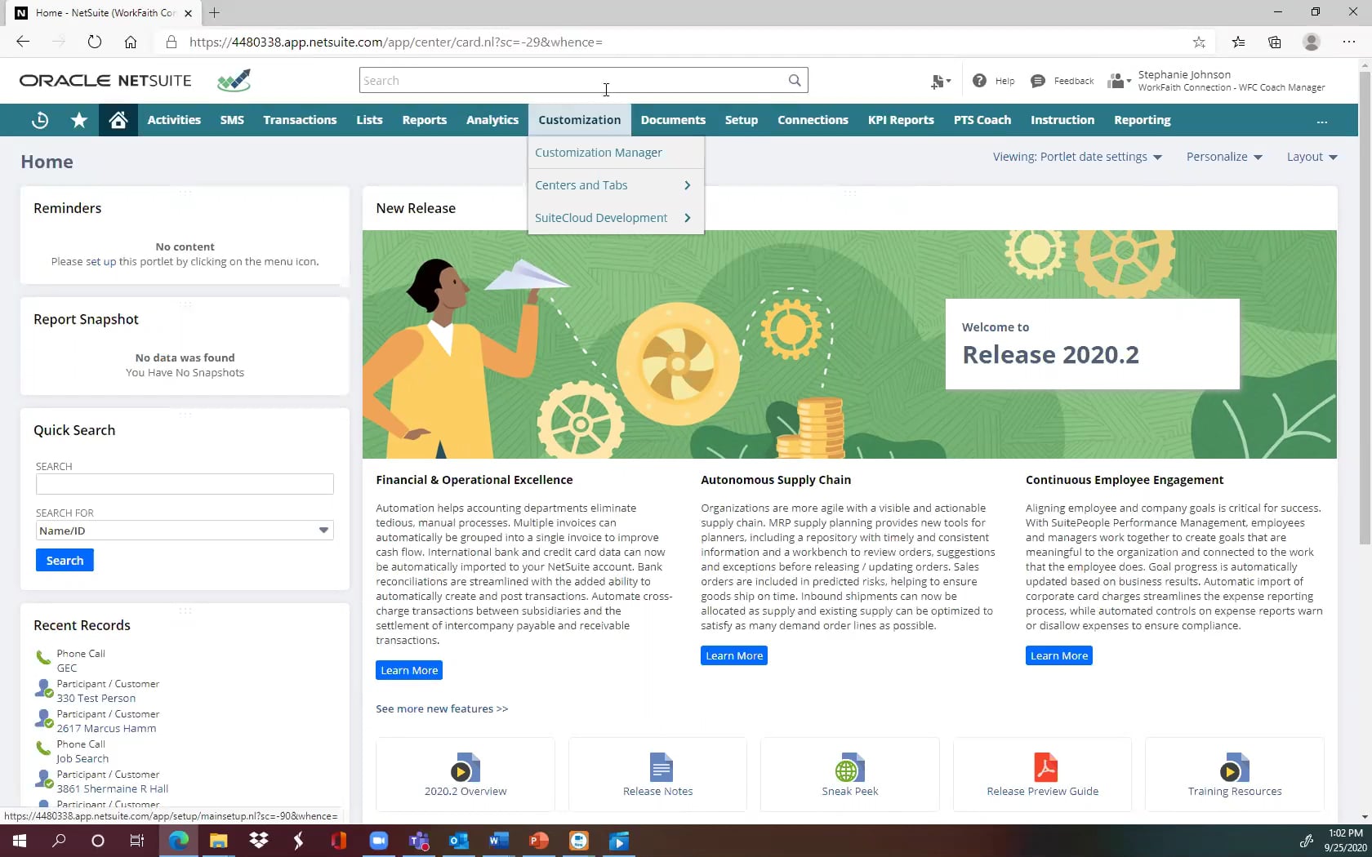Click the Training Resources icon
The image size is (1372, 857).
tap(1234, 767)
